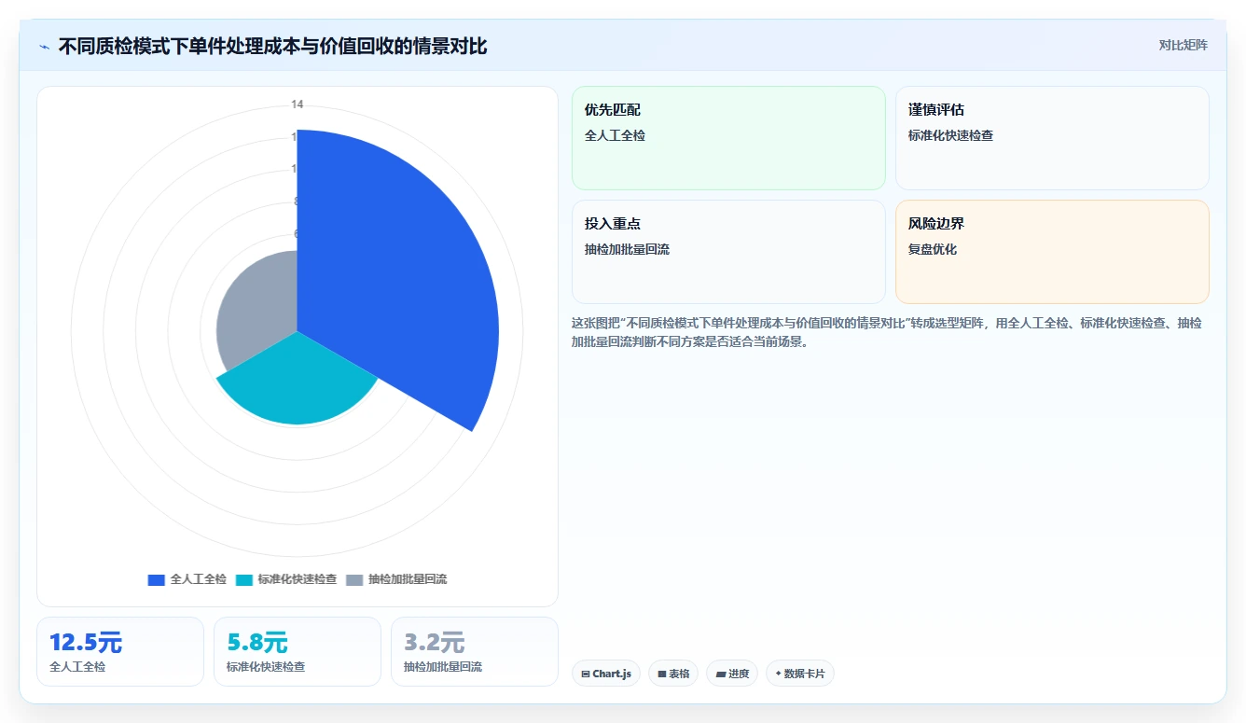The image size is (1246, 723).
Task: Toggle 标准化快速检查 legend item
Action: [x=286, y=579]
